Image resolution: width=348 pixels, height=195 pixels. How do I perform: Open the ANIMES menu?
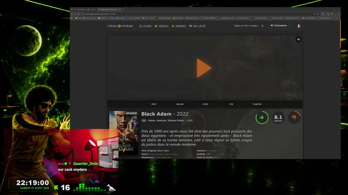click(179, 26)
